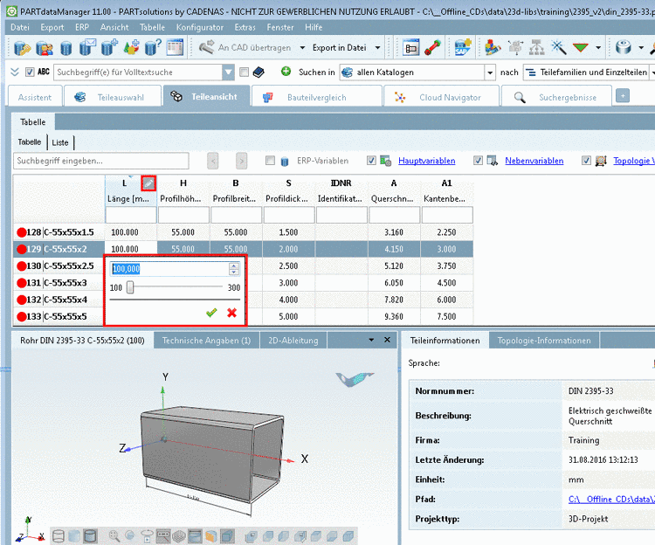The image size is (655, 545).
Task: Click the green plus icon beside 'Suchen in'
Action: click(x=286, y=72)
